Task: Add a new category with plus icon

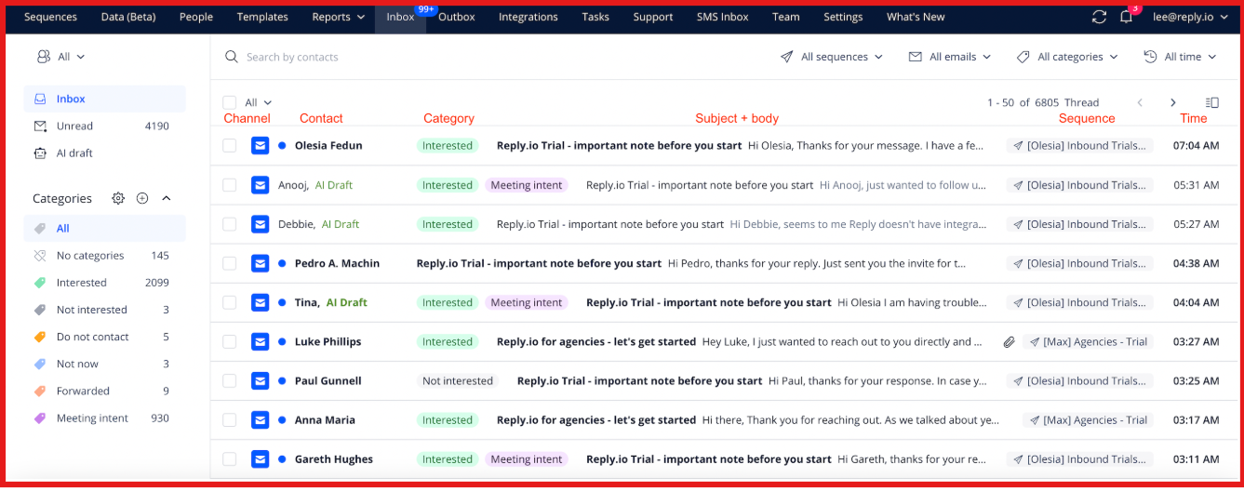Action: tap(142, 198)
